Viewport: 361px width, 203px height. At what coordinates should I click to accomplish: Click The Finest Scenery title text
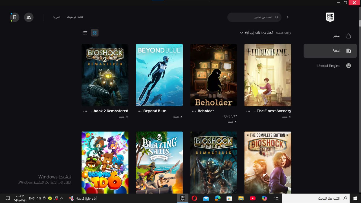point(272,111)
